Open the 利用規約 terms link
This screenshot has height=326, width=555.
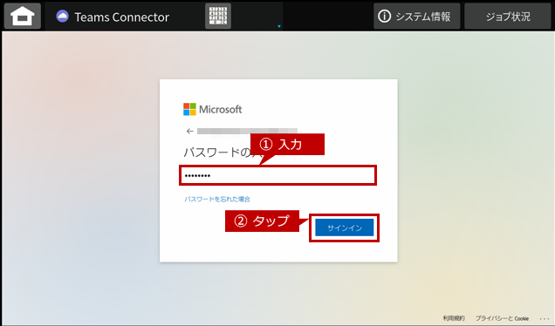(454, 318)
